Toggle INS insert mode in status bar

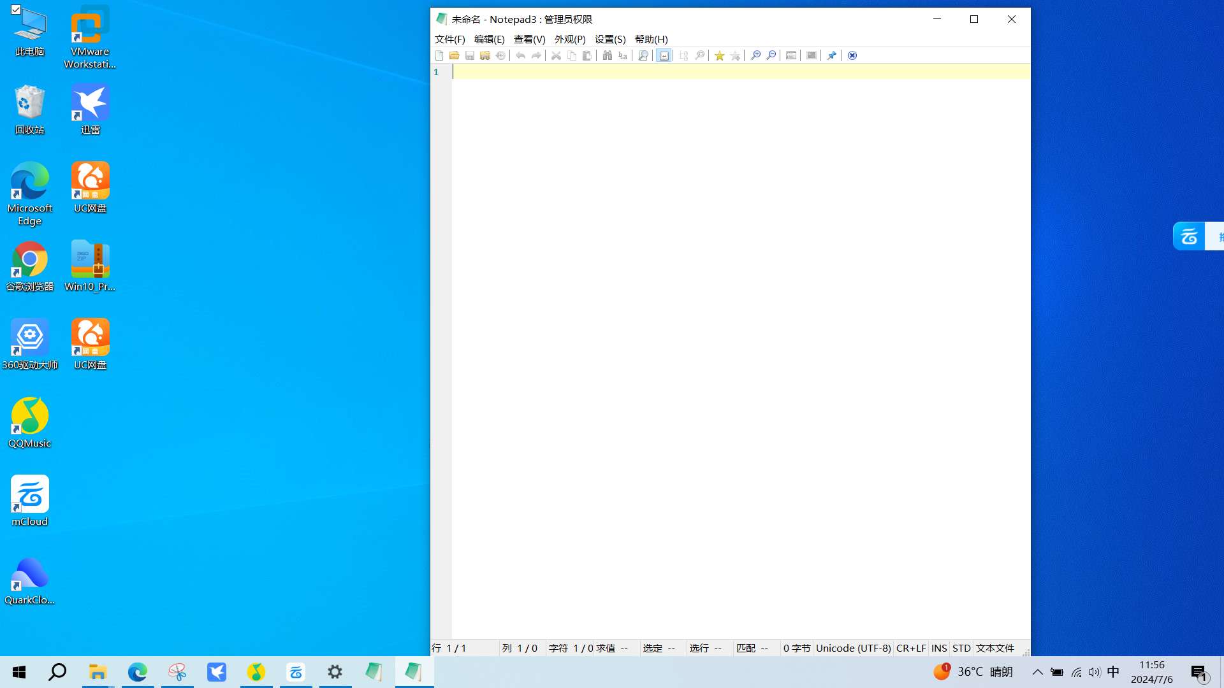point(938,648)
